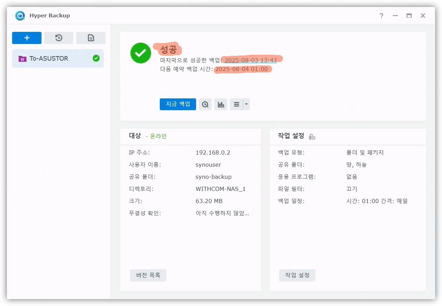
Task: Open the log document icon in sidebar
Action: point(91,38)
